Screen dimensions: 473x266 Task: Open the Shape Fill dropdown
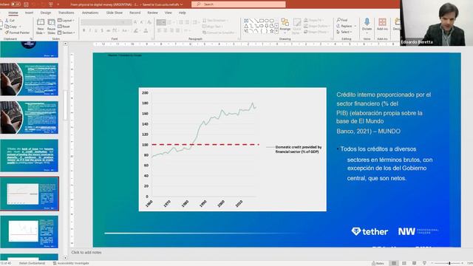(x=313, y=20)
